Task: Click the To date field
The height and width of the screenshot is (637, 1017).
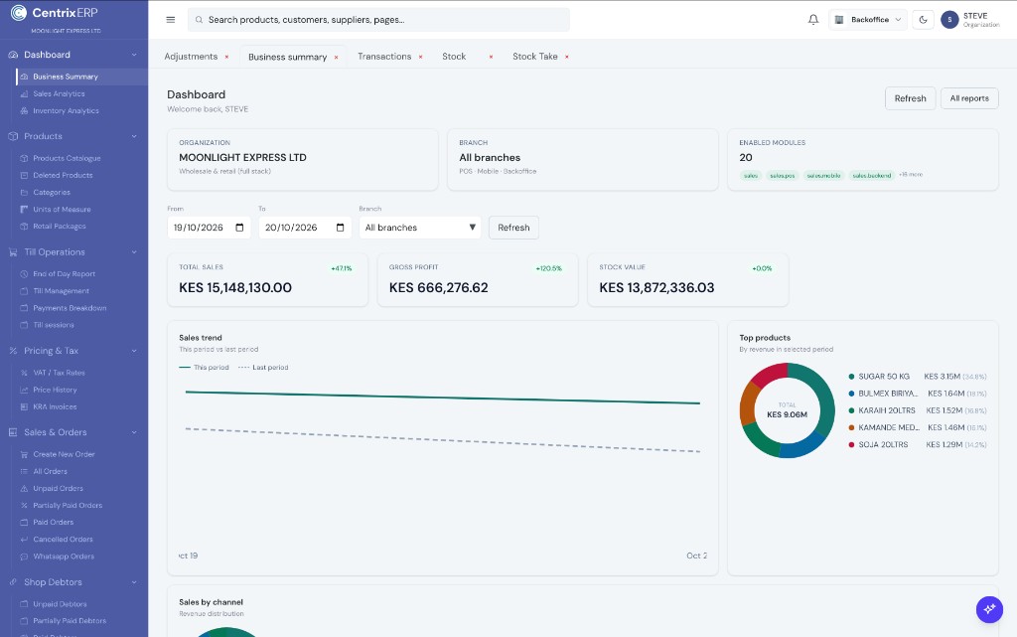Action: [x=305, y=227]
